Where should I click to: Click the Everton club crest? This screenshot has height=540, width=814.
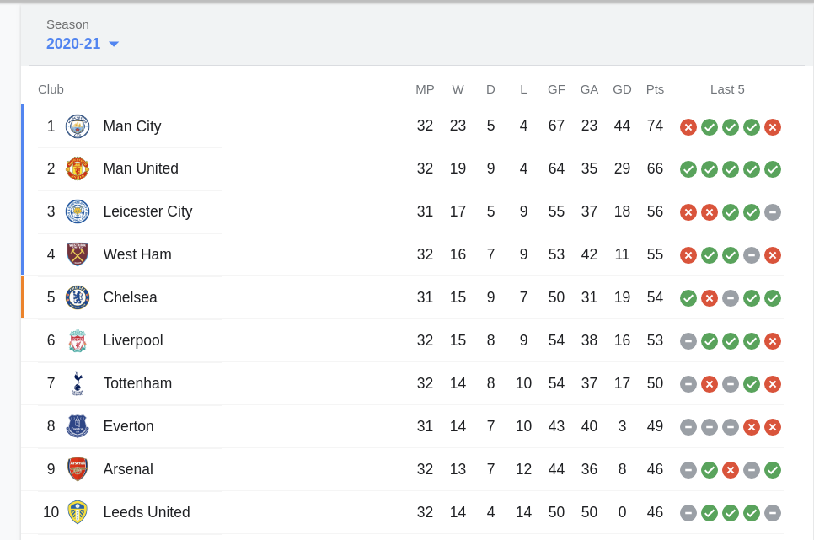click(78, 426)
